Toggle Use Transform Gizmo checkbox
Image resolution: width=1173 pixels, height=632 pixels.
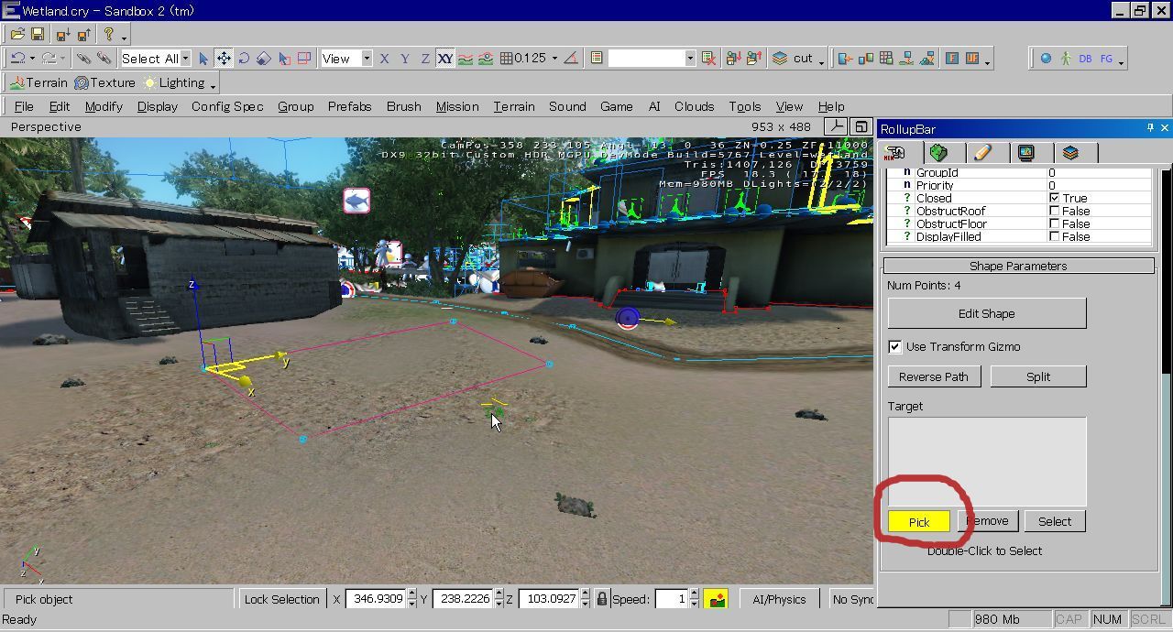coord(894,346)
